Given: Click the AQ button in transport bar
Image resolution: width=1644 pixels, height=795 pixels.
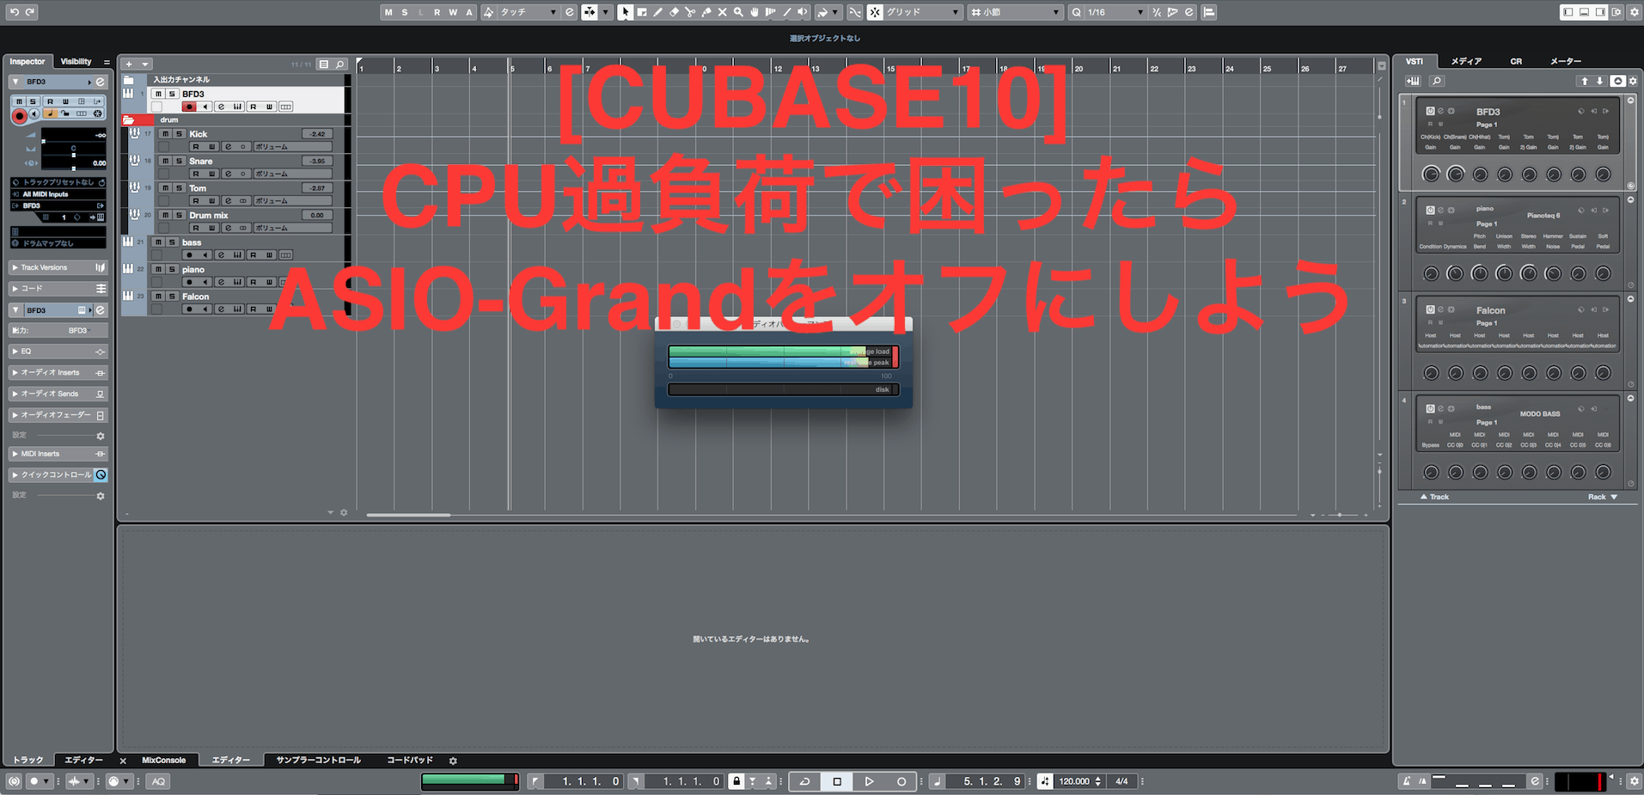Looking at the screenshot, I should click(x=158, y=781).
